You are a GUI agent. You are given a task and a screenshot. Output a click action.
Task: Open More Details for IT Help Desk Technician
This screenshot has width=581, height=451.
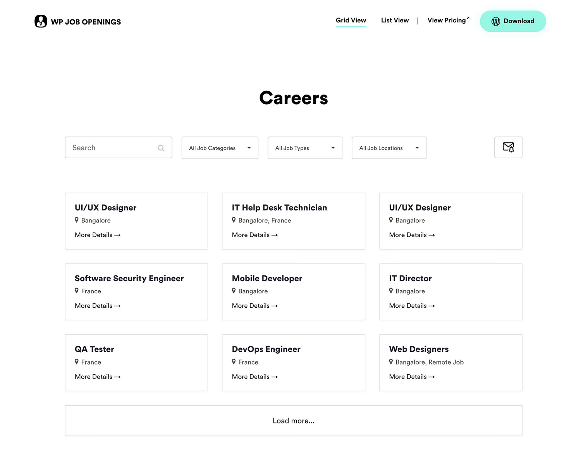pos(255,235)
